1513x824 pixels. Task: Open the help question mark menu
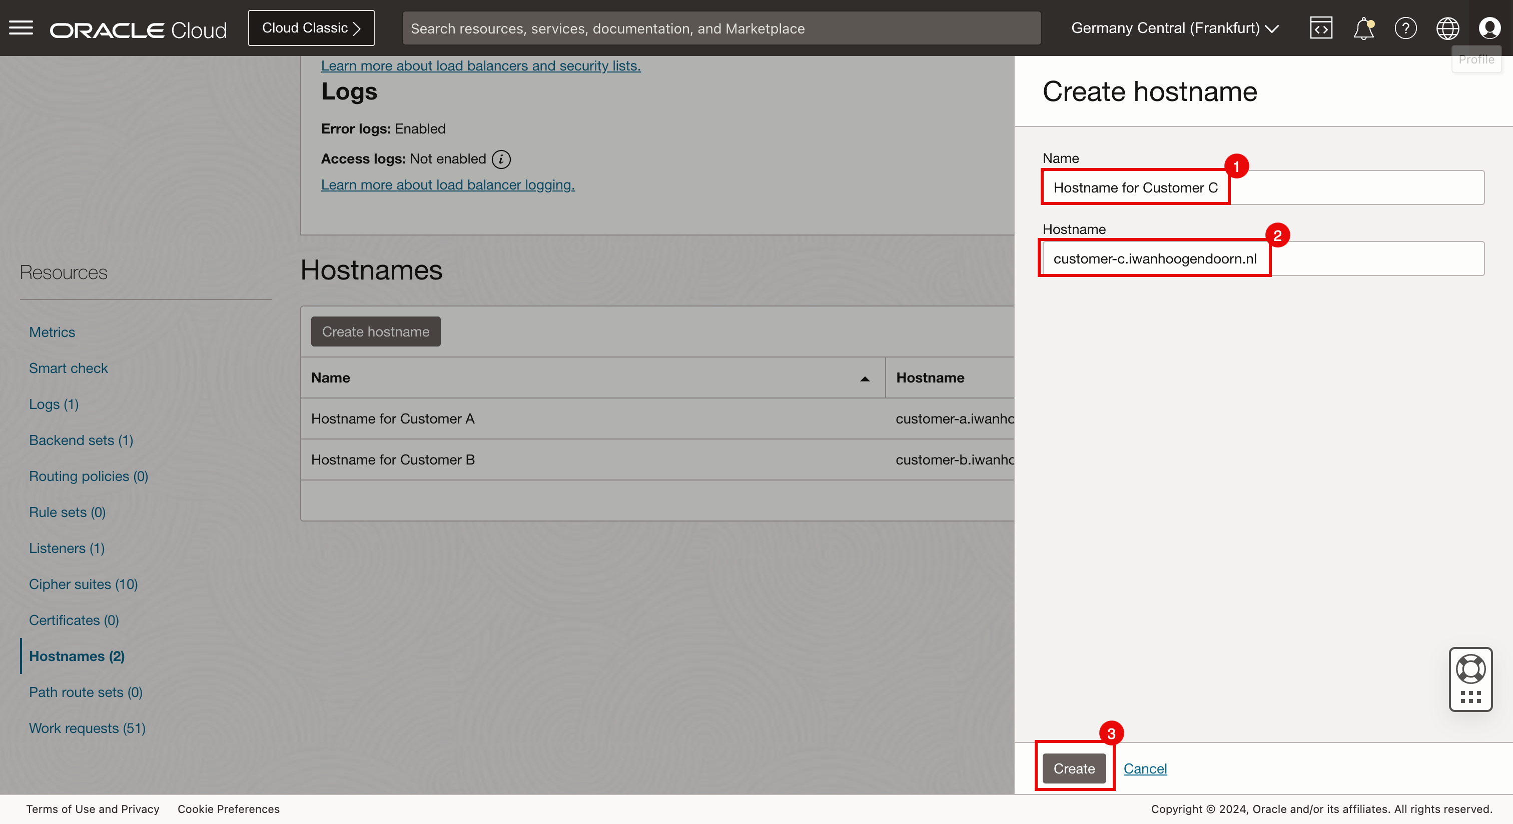1405,28
